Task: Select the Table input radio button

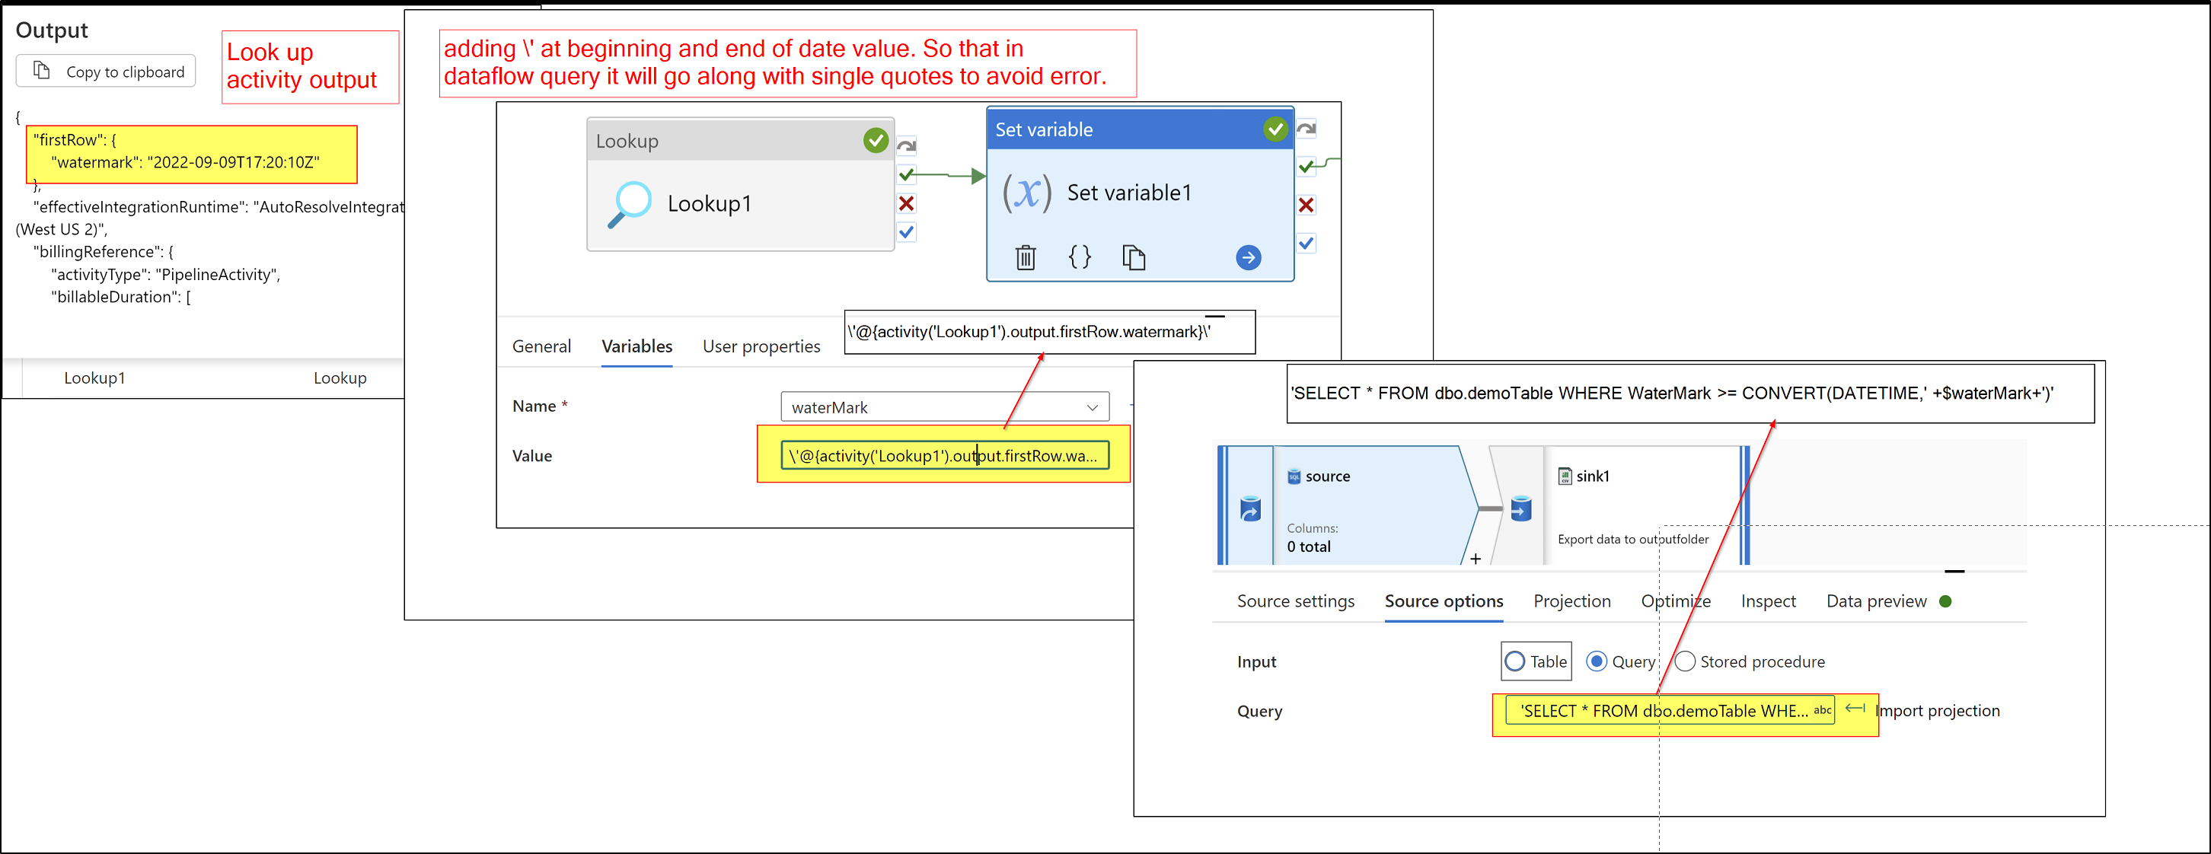Action: tap(1515, 661)
